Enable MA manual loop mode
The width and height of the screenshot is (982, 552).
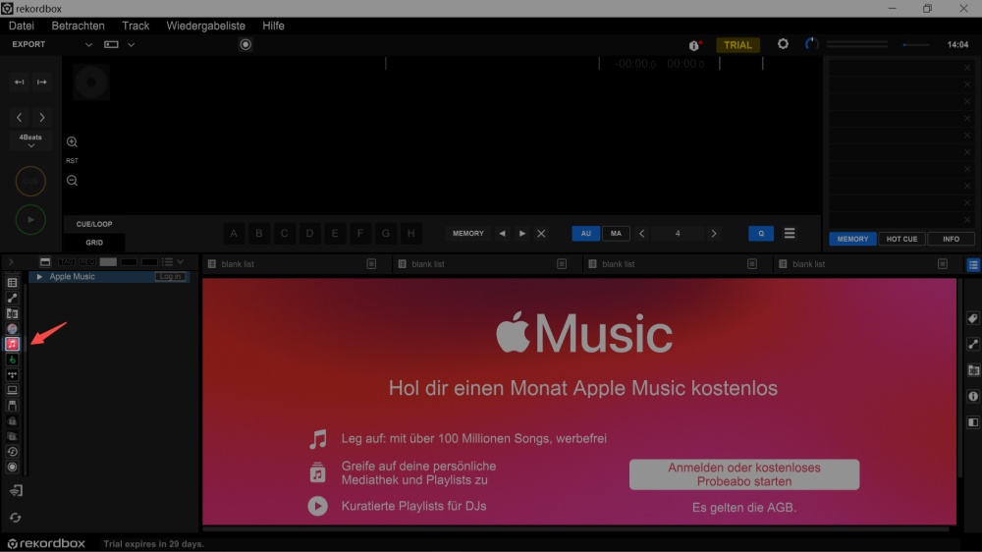(616, 233)
